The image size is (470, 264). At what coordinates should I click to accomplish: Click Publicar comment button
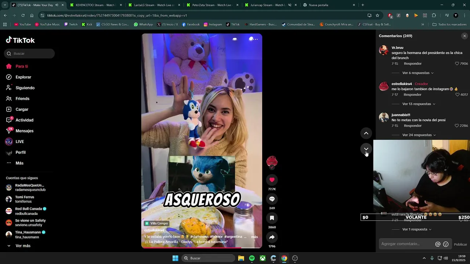click(x=460, y=245)
